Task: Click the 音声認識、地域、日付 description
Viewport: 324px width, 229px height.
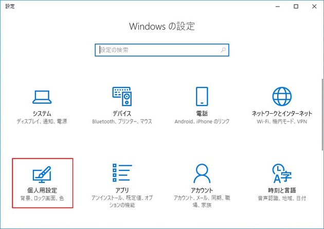Action: (282, 198)
